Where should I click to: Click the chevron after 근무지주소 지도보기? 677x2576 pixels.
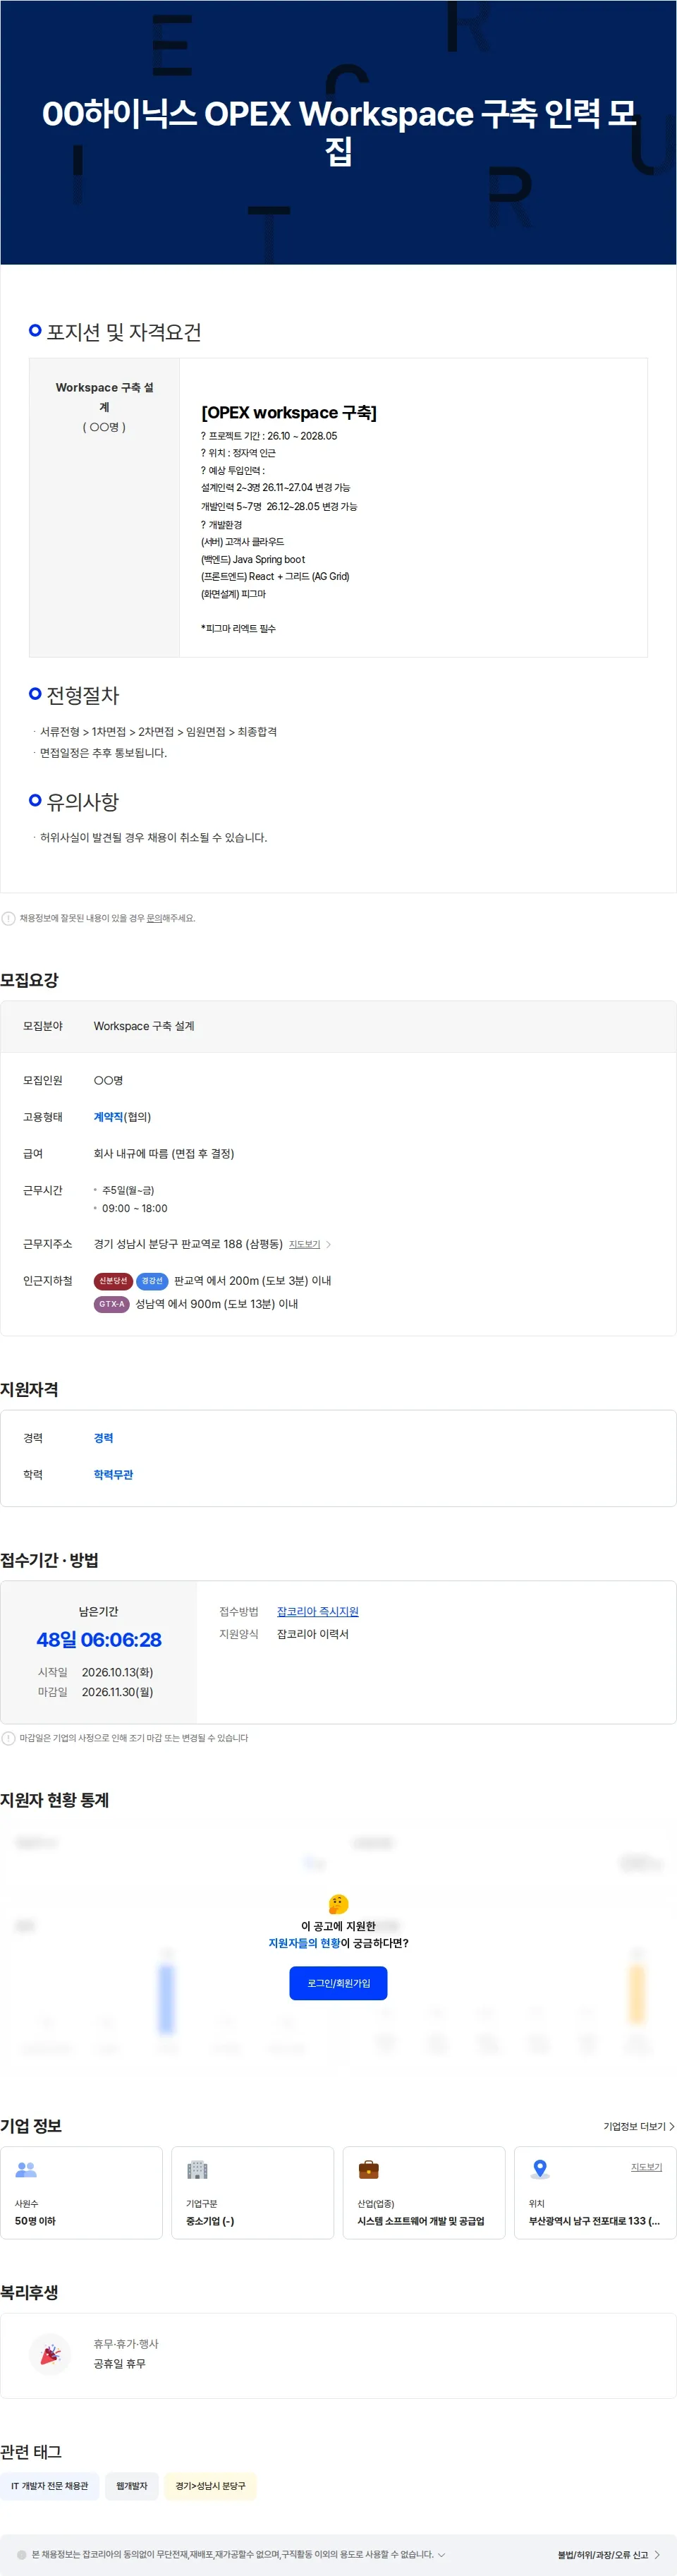click(x=329, y=1244)
